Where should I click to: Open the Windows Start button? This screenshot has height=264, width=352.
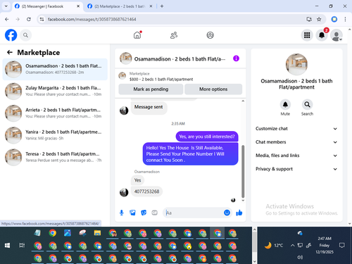[x=7, y=246]
